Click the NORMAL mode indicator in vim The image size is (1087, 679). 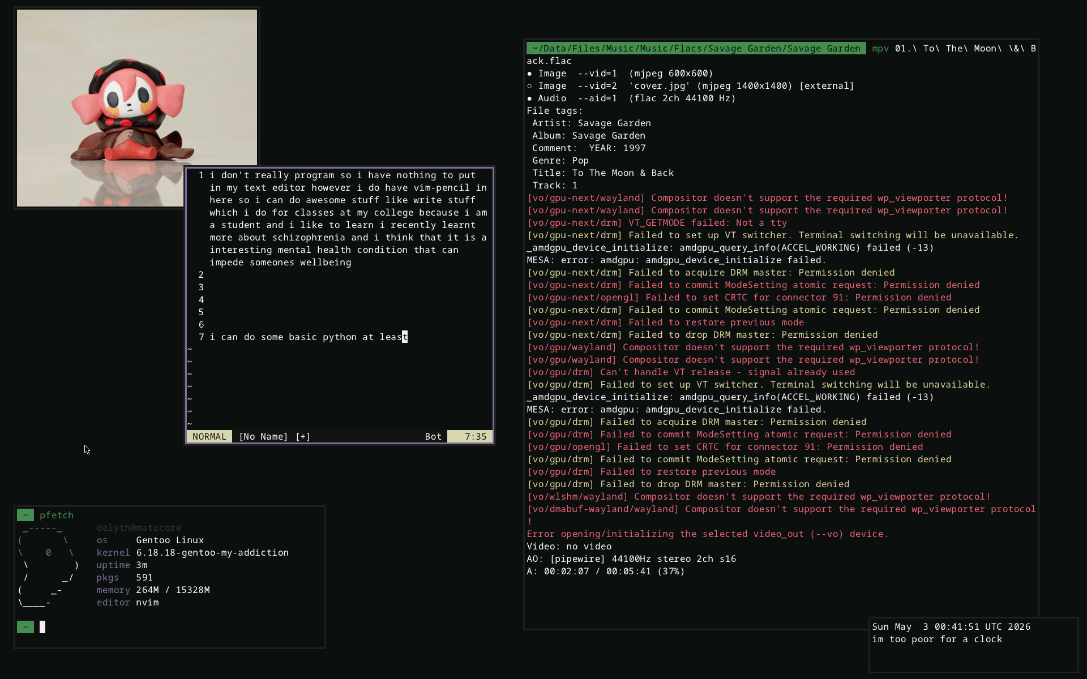[x=209, y=436]
